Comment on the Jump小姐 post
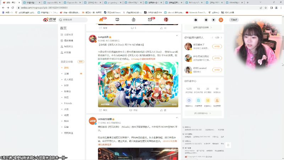 tap(133, 110)
